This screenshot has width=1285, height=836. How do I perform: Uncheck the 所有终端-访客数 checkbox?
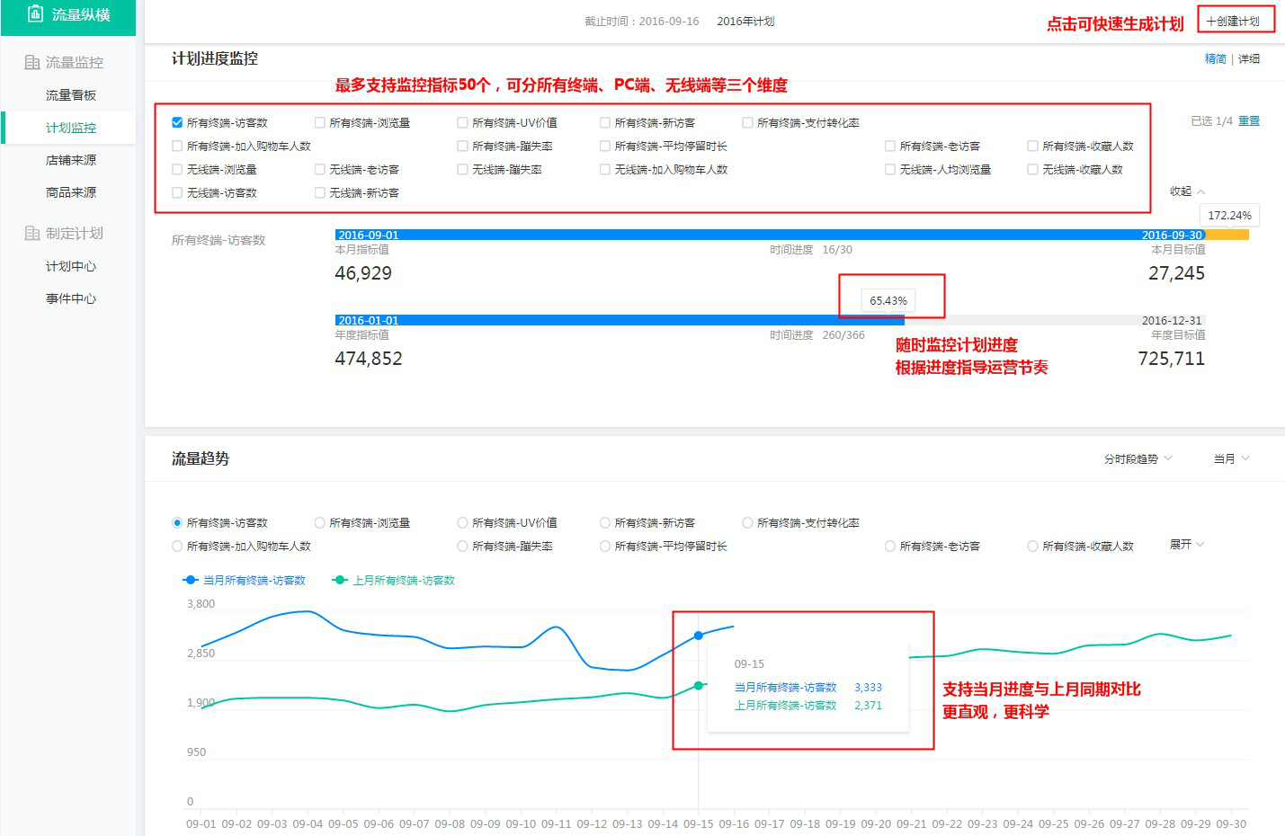[x=177, y=122]
